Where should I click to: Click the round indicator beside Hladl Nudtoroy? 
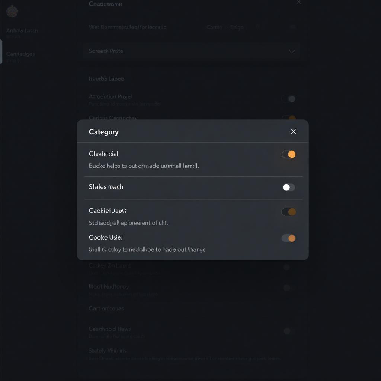tap(286, 288)
